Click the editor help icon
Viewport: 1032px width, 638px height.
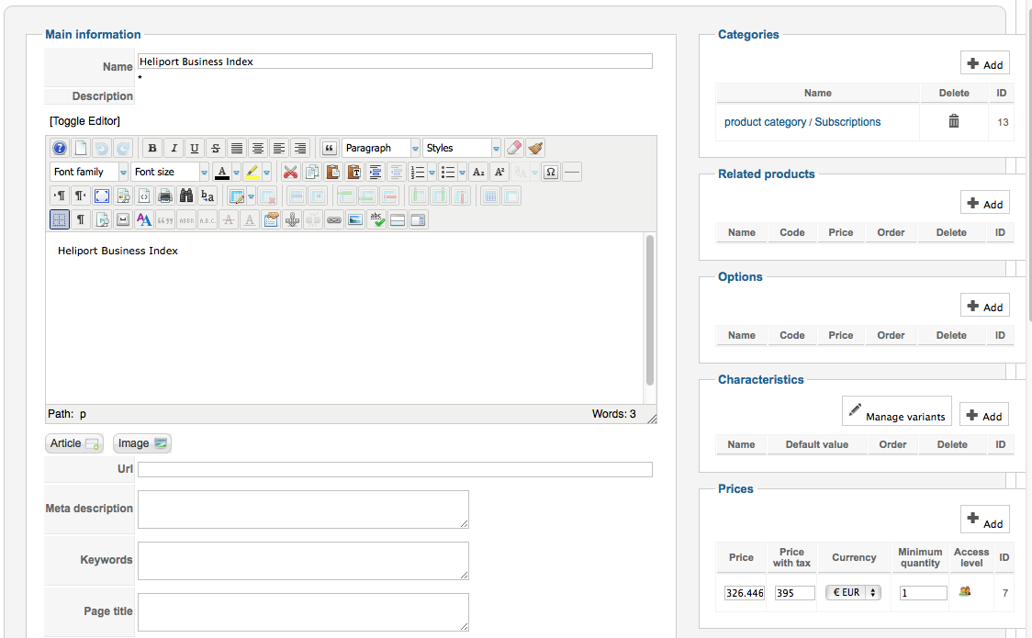(x=60, y=149)
